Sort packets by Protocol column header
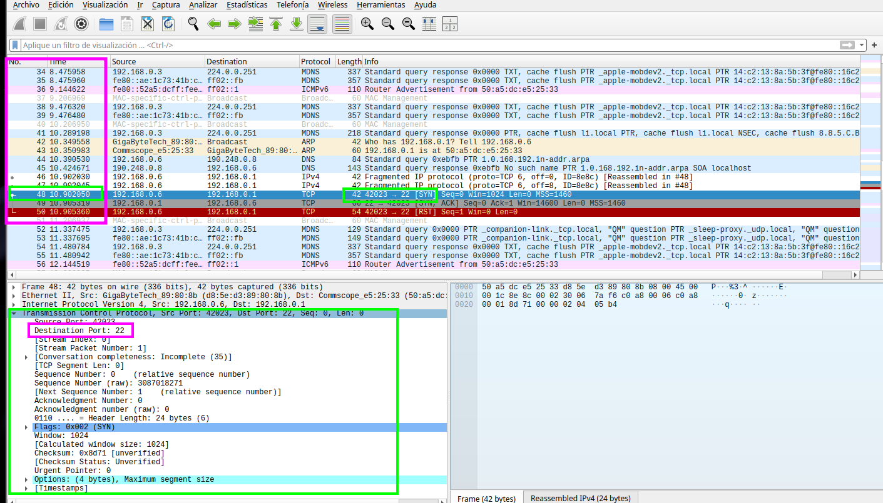883x503 pixels. click(x=317, y=62)
